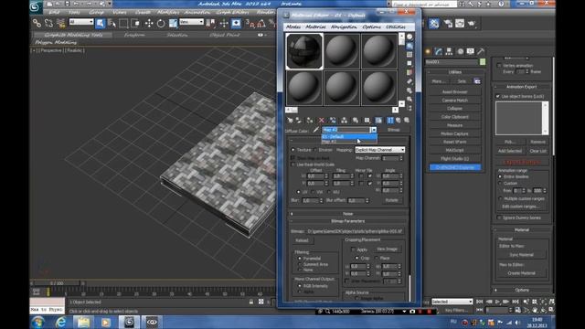Enable Use Real-World Scale checkbox
The image size is (585, 329).
coord(292,164)
